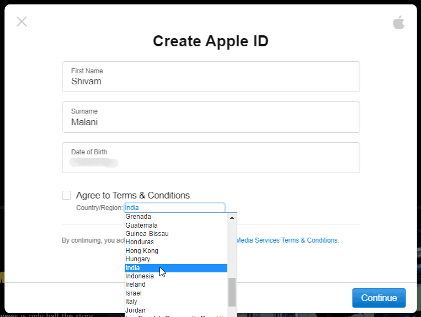Select Honduras in the country list
Image resolution: width=421 pixels, height=317 pixels.
pos(176,242)
